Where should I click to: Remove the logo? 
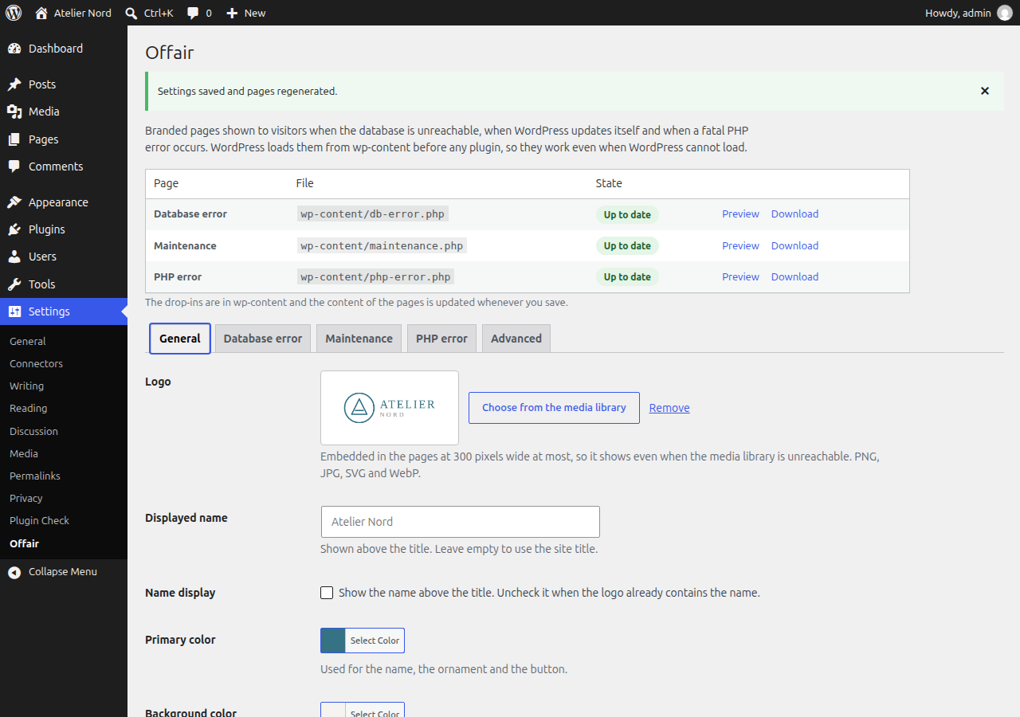tap(669, 408)
